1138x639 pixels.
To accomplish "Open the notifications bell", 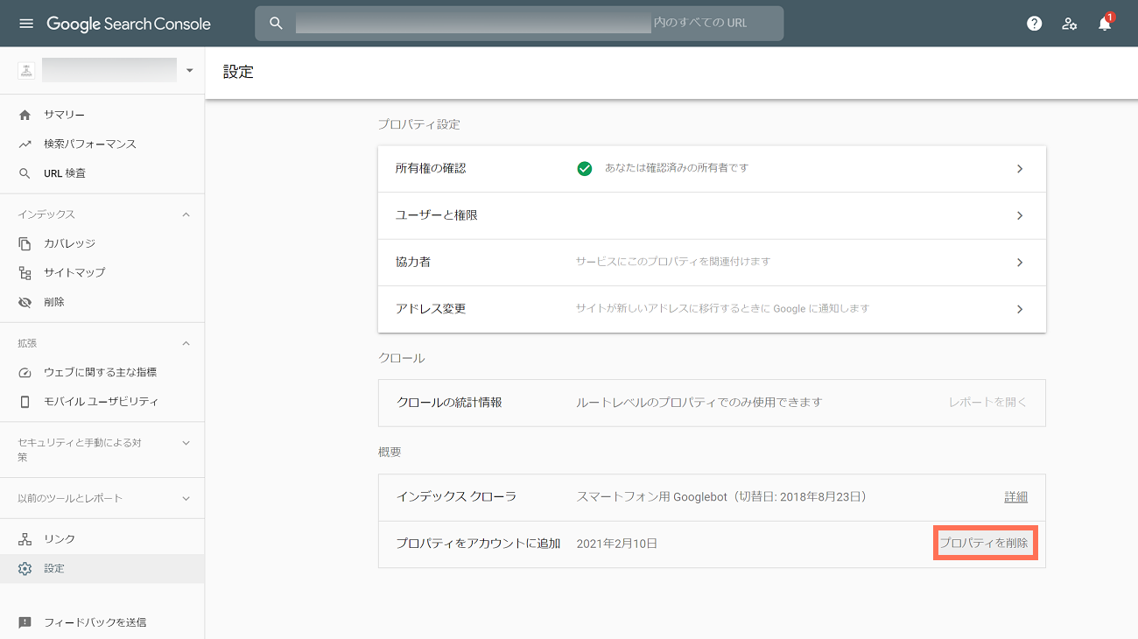I will 1104,24.
